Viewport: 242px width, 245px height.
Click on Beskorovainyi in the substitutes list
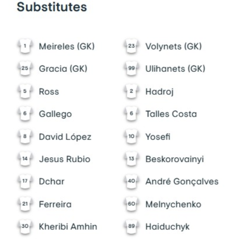pos(174,159)
